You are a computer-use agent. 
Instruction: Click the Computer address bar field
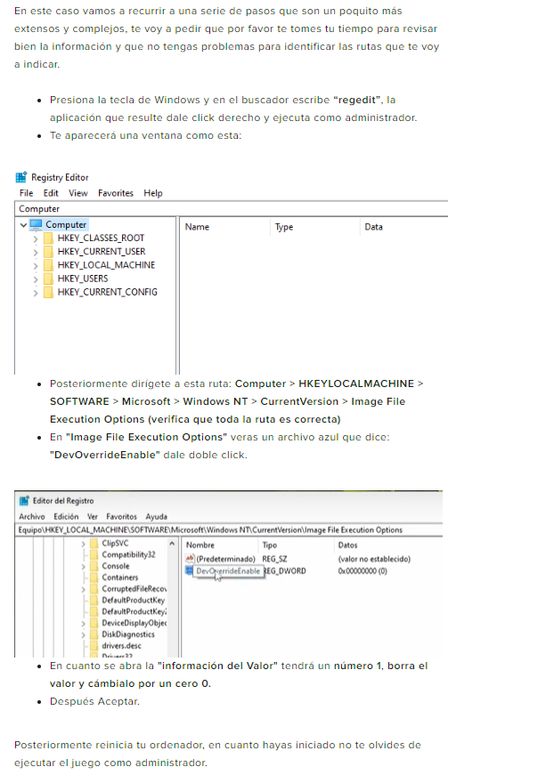[x=231, y=209]
